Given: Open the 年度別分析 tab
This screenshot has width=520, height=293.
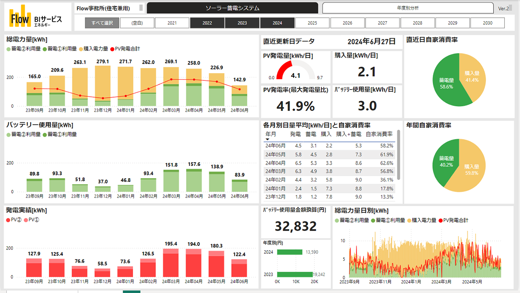Looking at the screenshot, I should click(x=408, y=8).
